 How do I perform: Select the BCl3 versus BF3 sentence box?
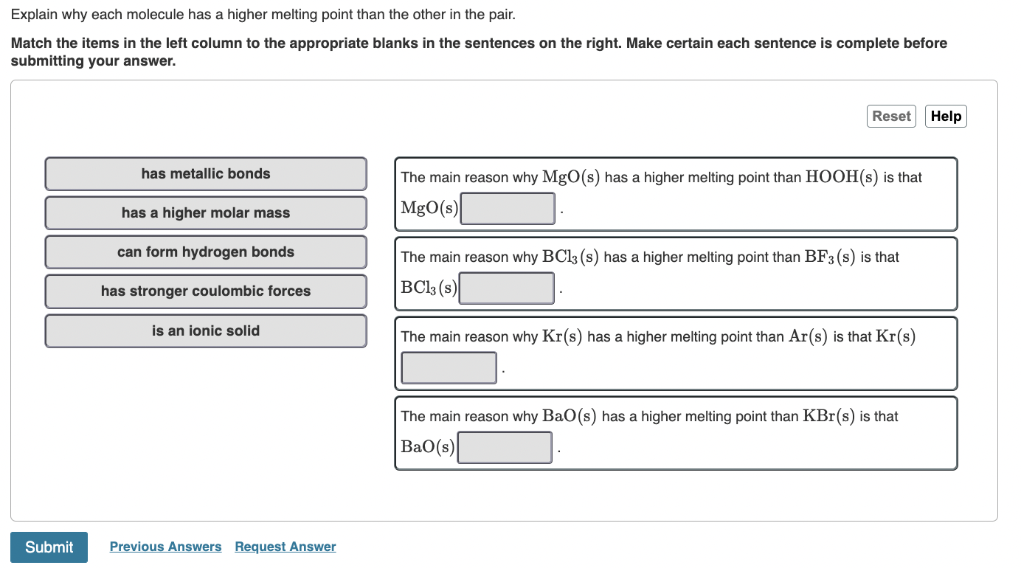pyautogui.click(x=676, y=273)
